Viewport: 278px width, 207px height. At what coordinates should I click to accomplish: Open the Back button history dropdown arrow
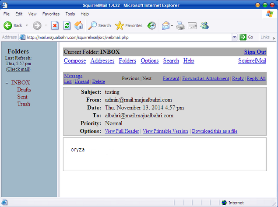(27, 25)
